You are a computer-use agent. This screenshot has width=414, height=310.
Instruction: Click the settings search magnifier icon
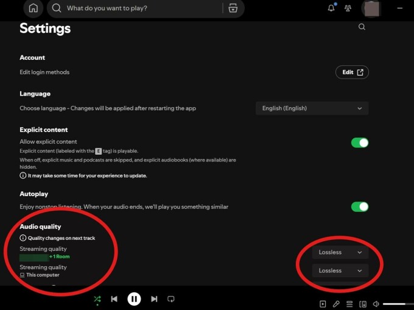362,27
